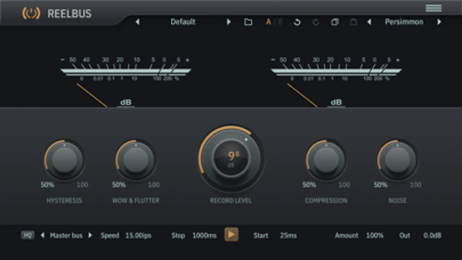Screen dimensions: 462x260
Task: Click the Hysteresis knob
Action: (x=64, y=160)
